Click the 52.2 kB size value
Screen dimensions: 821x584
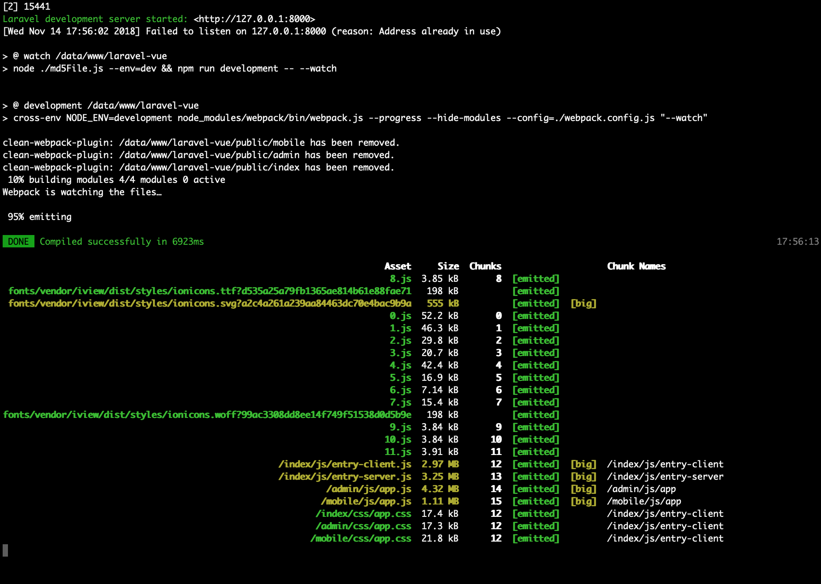[x=440, y=316]
